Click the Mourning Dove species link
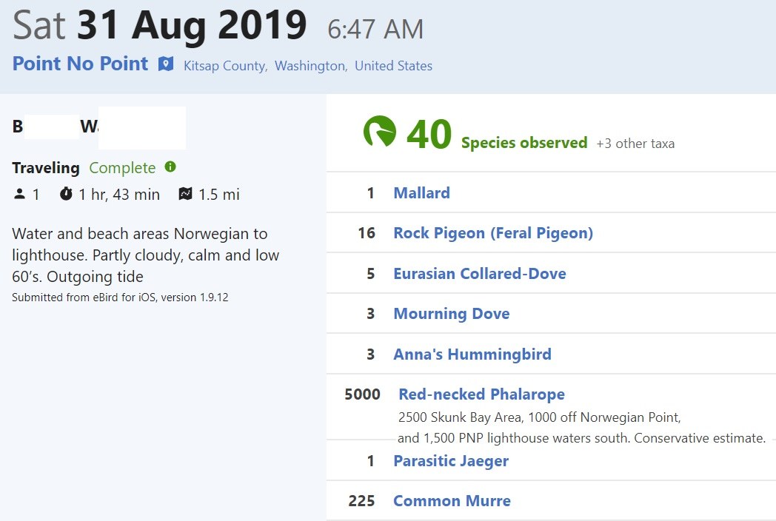Screen dimensions: 776x521 pyautogui.click(x=451, y=314)
